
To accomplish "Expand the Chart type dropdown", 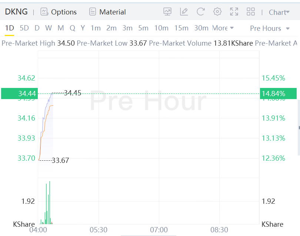I will pyautogui.click(x=279, y=12).
